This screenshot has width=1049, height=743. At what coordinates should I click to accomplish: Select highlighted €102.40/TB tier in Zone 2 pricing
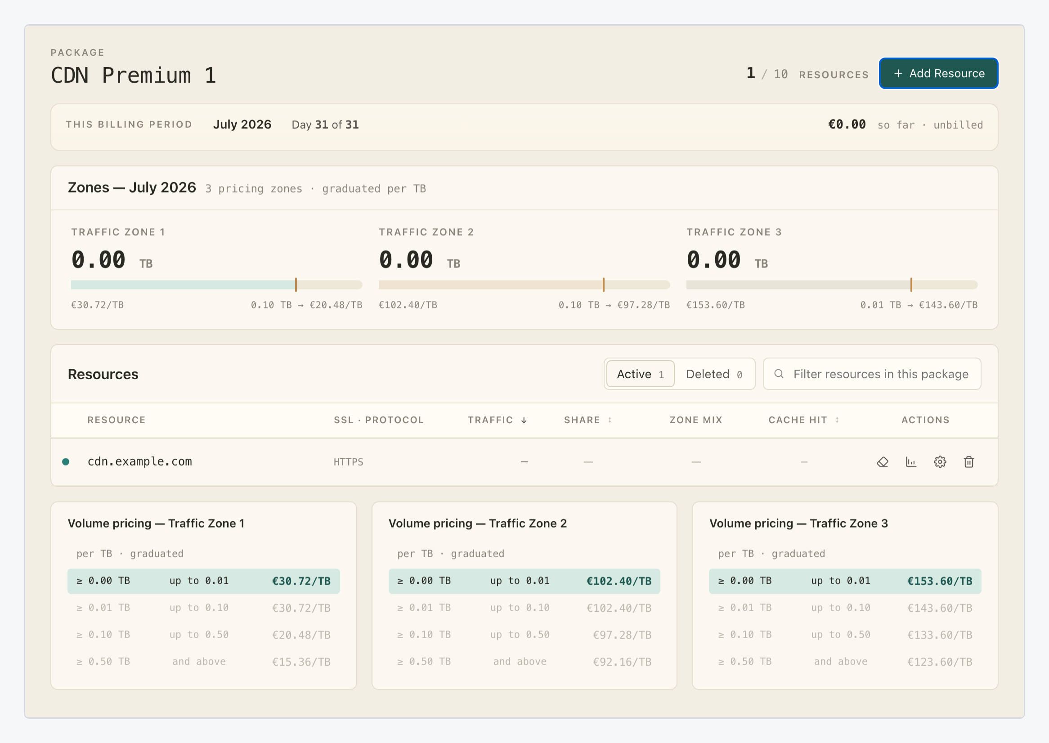point(524,581)
